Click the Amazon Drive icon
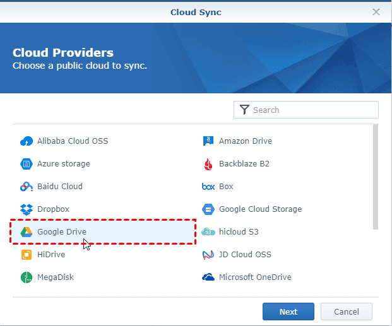This screenshot has height=326, width=392. click(208, 141)
